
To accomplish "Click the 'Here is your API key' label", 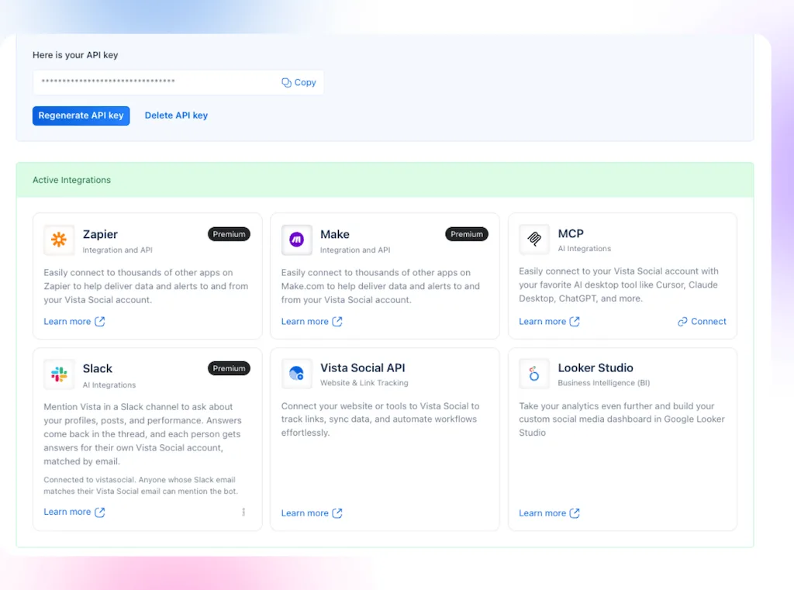I will pyautogui.click(x=75, y=55).
